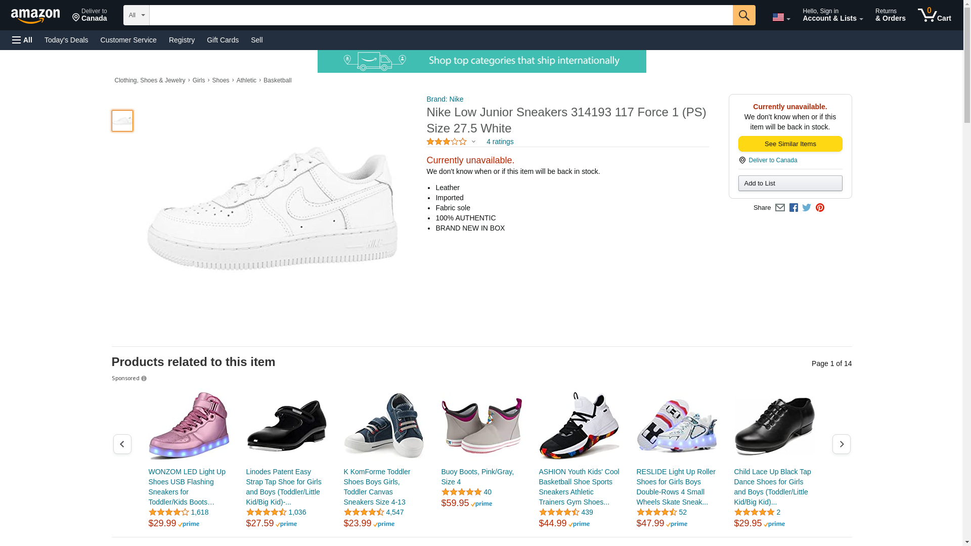Open the 4 ratings link
This screenshot has height=546, width=971.
click(500, 142)
